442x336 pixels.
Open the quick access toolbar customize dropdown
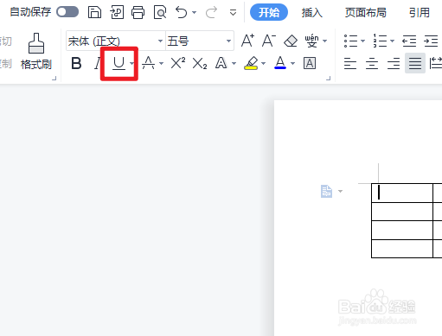[x=233, y=12]
